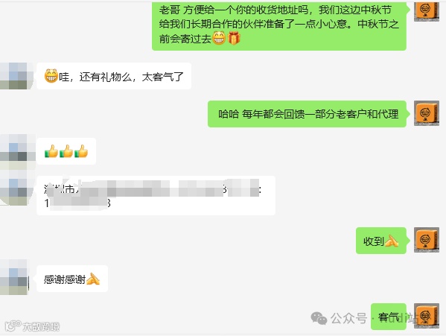446x336 pixels.
Task: Click blurred avatar beside 感谢感谢 message
Action: 14,277
